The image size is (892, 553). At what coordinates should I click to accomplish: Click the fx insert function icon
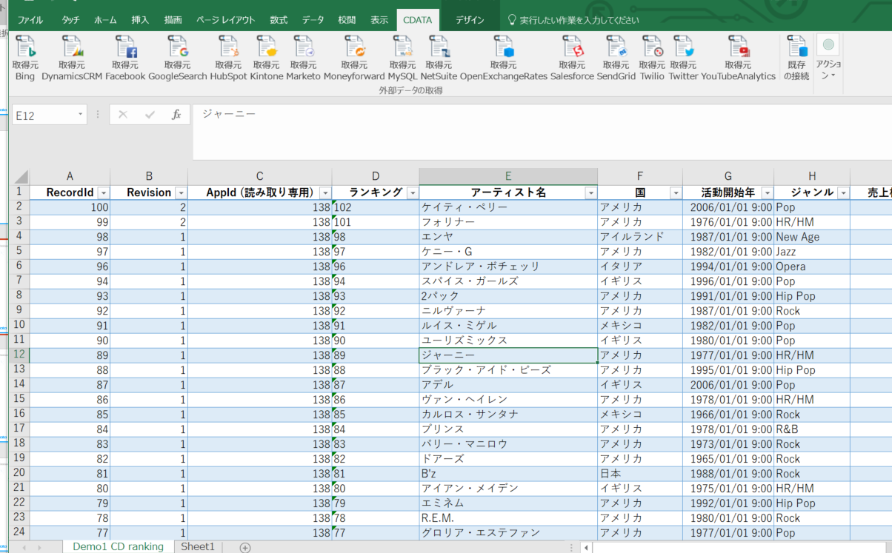178,114
